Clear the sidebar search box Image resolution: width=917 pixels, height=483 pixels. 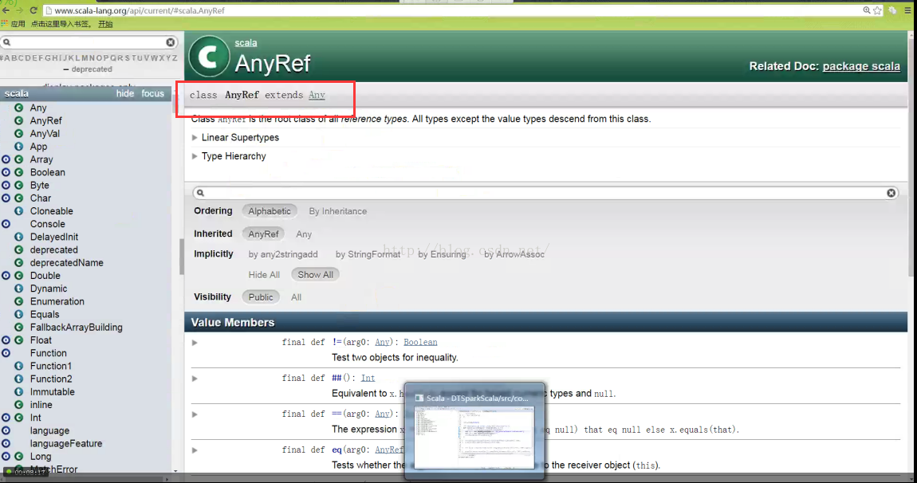170,42
